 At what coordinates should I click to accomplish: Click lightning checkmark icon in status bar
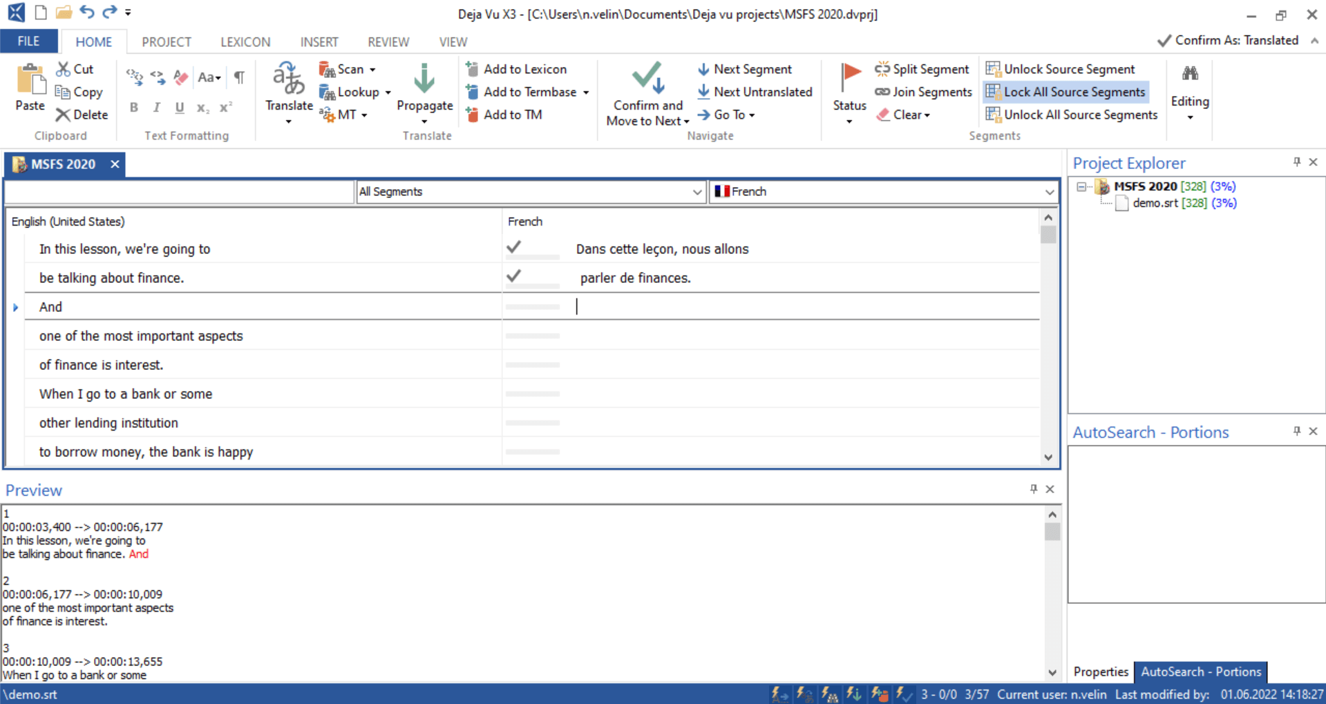point(904,694)
